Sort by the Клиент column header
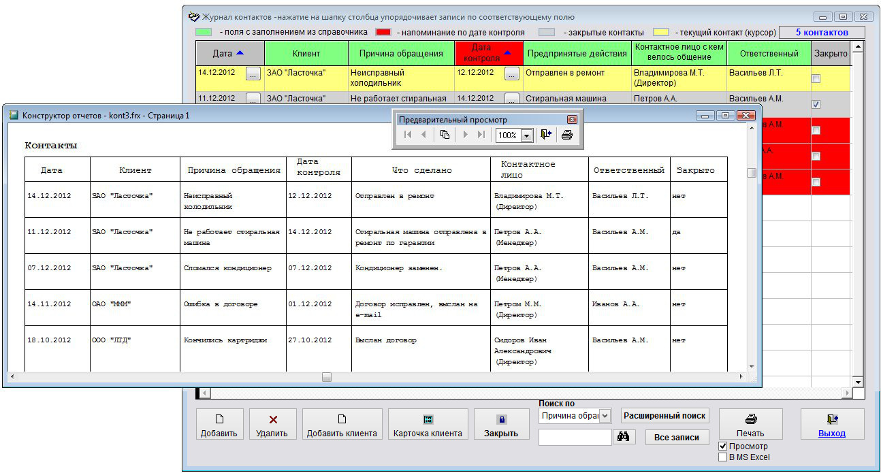The width and height of the screenshot is (881, 473). coord(306,53)
